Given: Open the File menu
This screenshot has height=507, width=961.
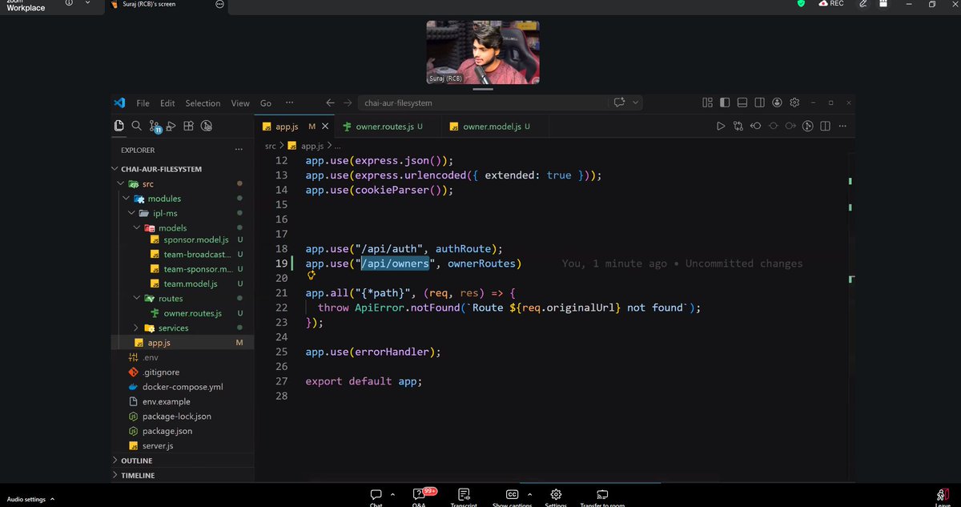Looking at the screenshot, I should pos(143,103).
